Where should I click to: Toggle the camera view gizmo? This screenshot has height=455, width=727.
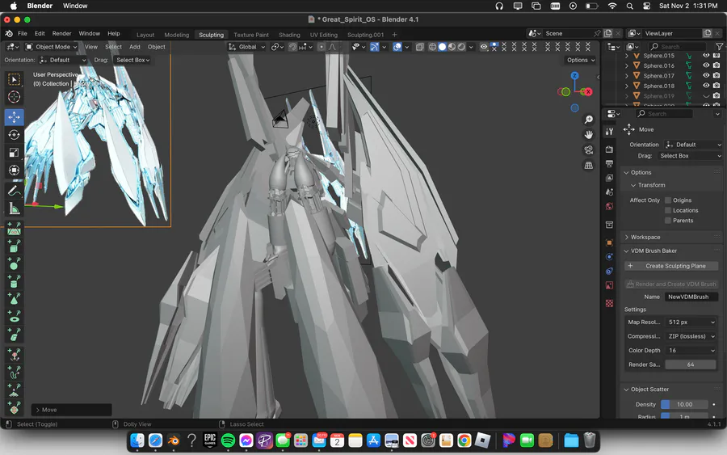click(x=588, y=150)
